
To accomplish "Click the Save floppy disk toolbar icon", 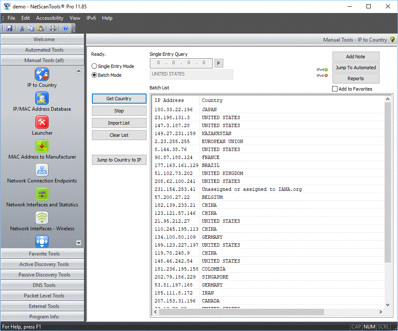I will (x=9, y=29).
